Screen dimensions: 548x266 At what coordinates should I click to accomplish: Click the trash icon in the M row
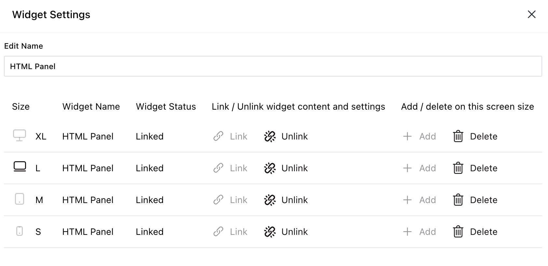click(x=458, y=200)
